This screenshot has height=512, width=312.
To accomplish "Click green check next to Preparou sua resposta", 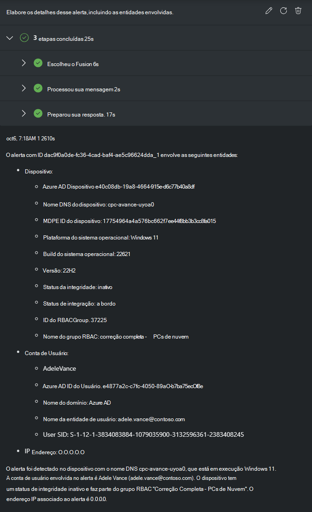I will (x=38, y=114).
